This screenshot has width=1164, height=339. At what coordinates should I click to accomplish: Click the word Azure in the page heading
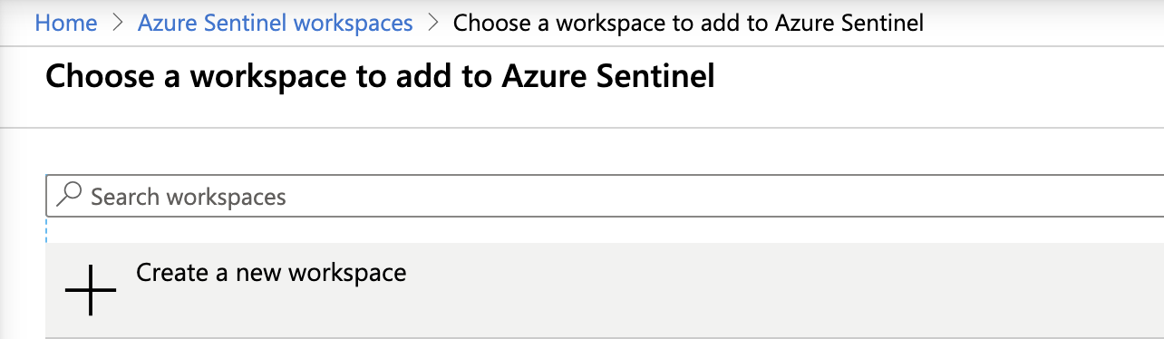(541, 76)
